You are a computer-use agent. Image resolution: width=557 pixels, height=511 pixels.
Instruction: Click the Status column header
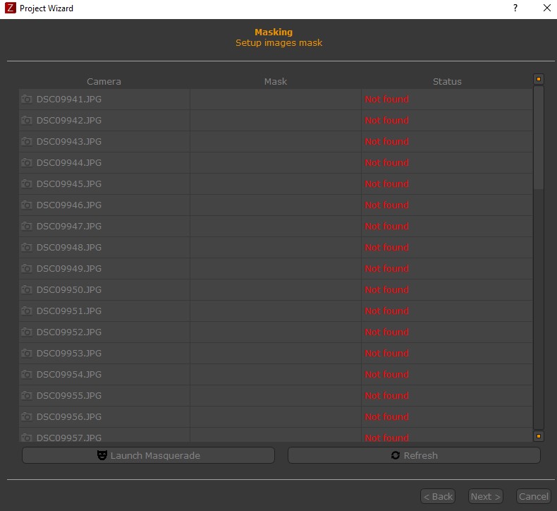tap(447, 81)
